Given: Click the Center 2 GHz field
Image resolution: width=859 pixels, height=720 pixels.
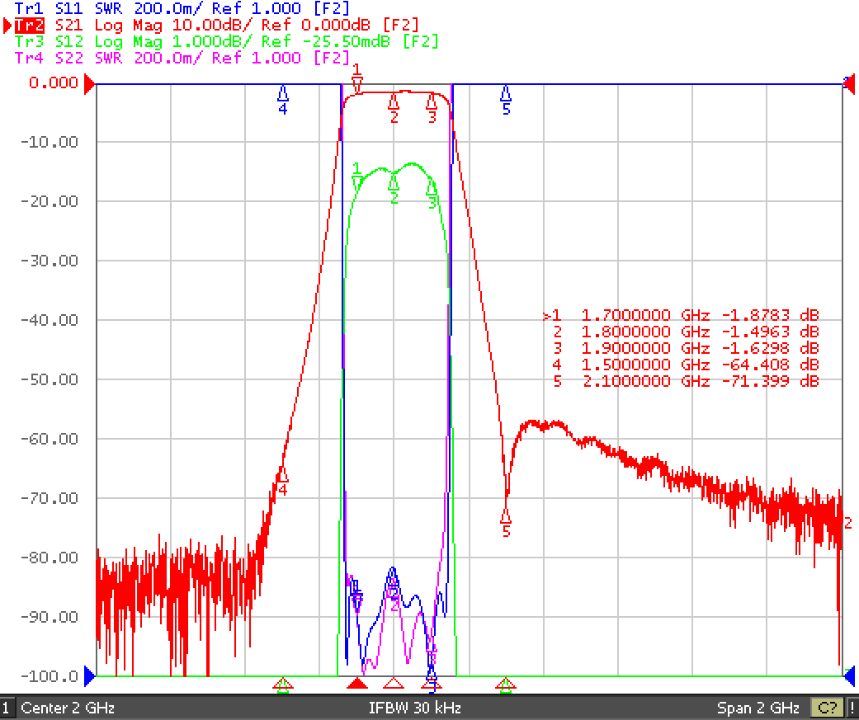Looking at the screenshot, I should click(x=68, y=708).
